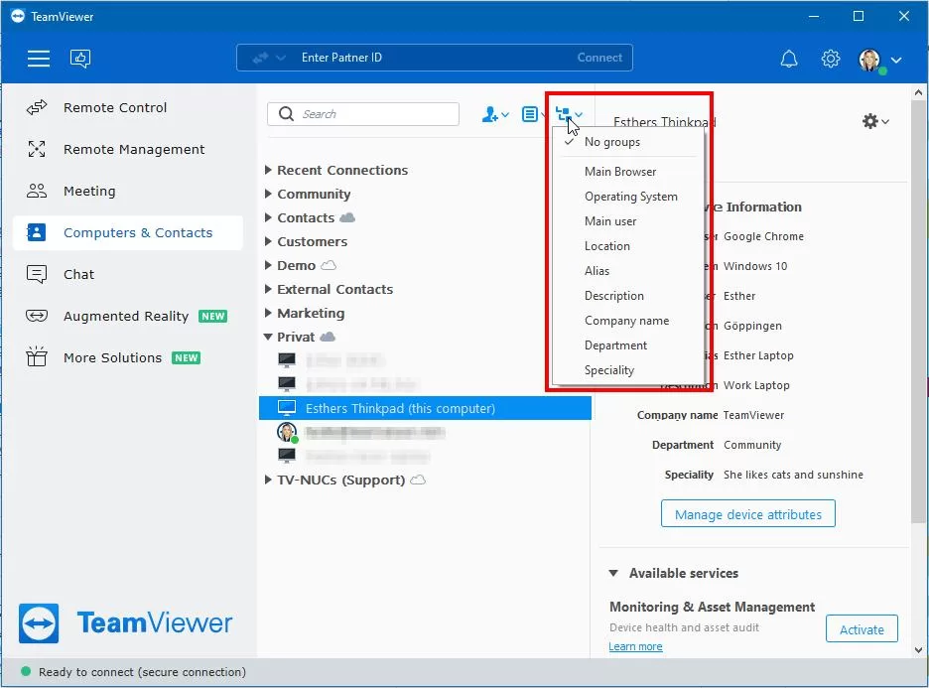Open settings gear in top bar
The image size is (929, 688).
coord(831,59)
